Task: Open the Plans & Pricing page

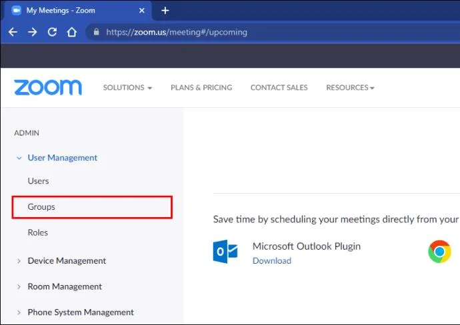Action: click(201, 88)
